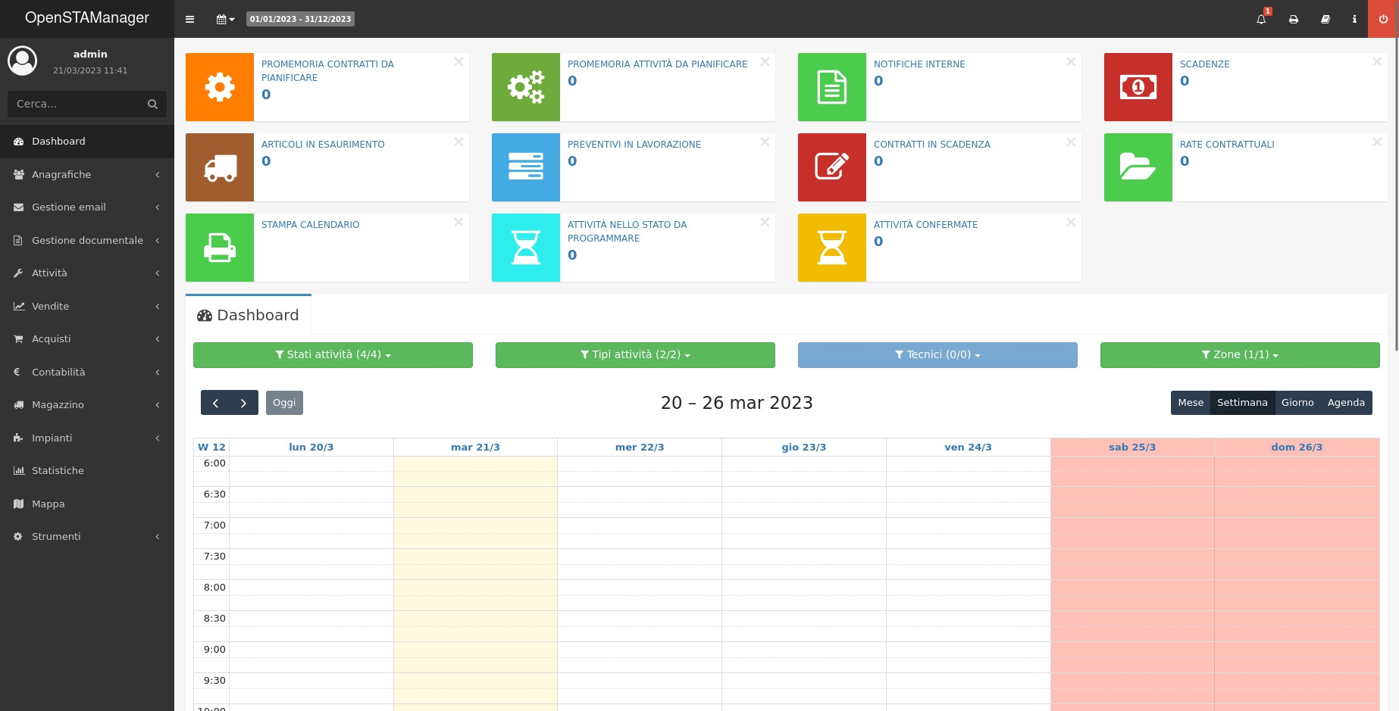Viewport: 1399px width, 711px height.
Task: Click the red power logout icon
Action: [x=1383, y=19]
